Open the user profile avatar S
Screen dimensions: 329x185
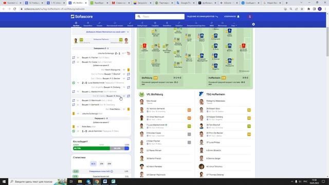(250, 16)
